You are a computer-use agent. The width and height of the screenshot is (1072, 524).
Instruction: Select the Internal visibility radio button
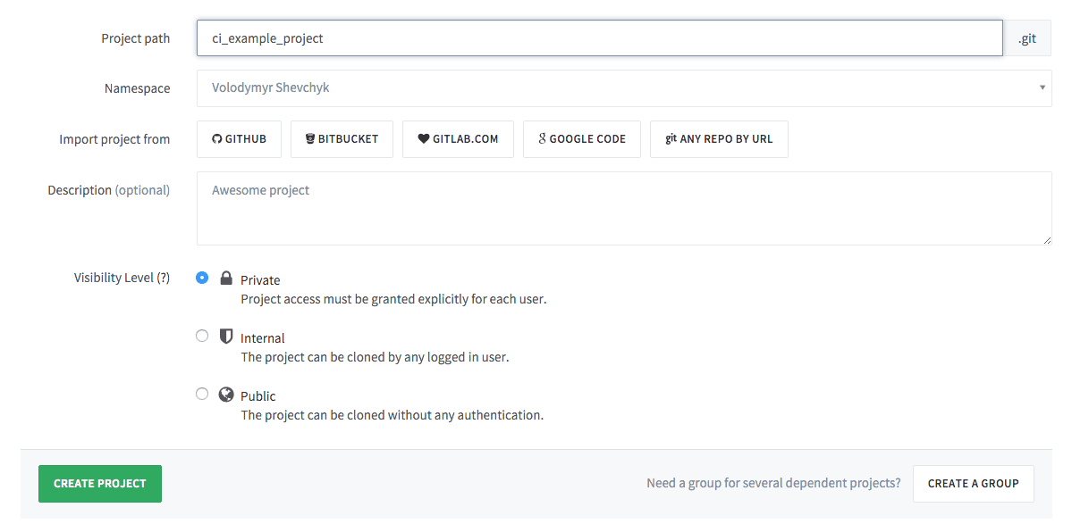click(201, 336)
